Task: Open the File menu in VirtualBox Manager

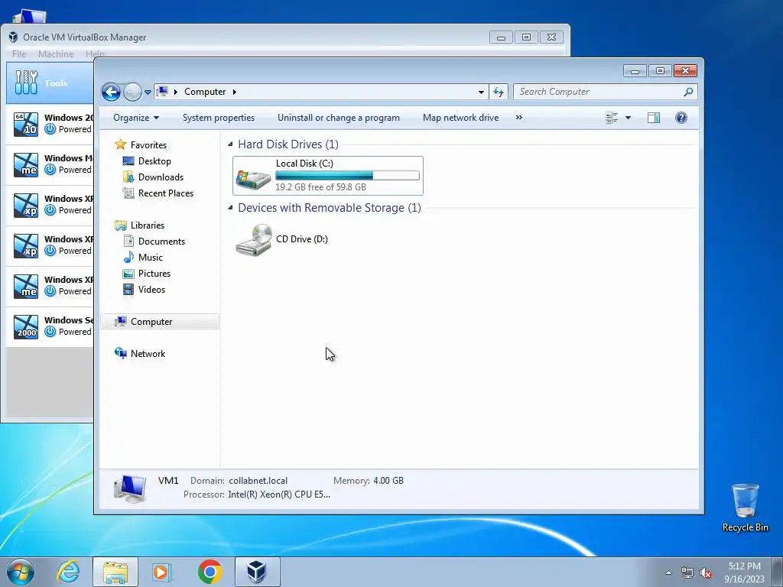Action: tap(19, 54)
